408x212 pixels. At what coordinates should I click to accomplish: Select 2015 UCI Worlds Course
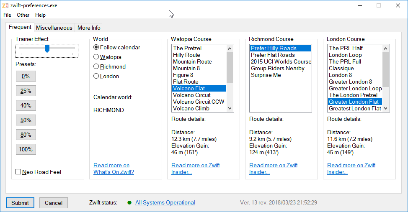(x=281, y=61)
